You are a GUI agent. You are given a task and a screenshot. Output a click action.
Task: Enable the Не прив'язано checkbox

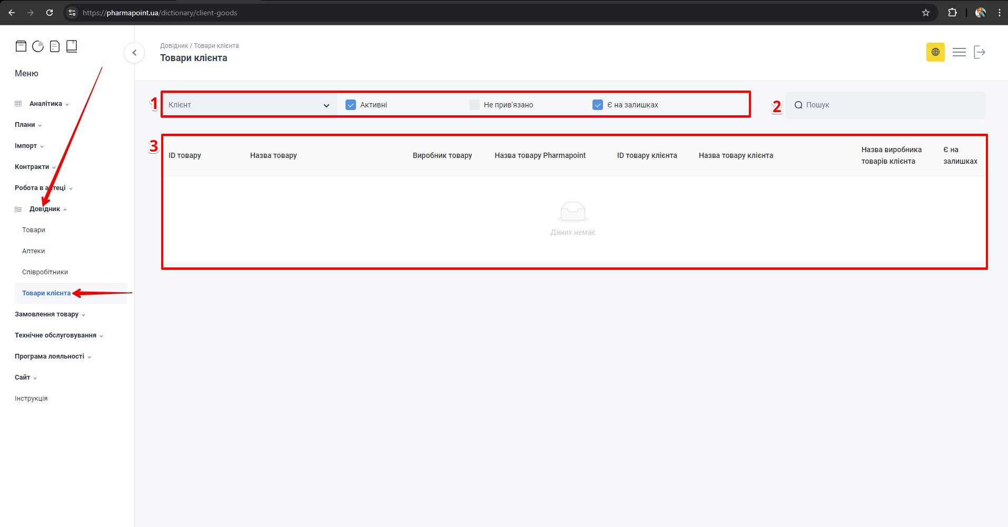[475, 105]
